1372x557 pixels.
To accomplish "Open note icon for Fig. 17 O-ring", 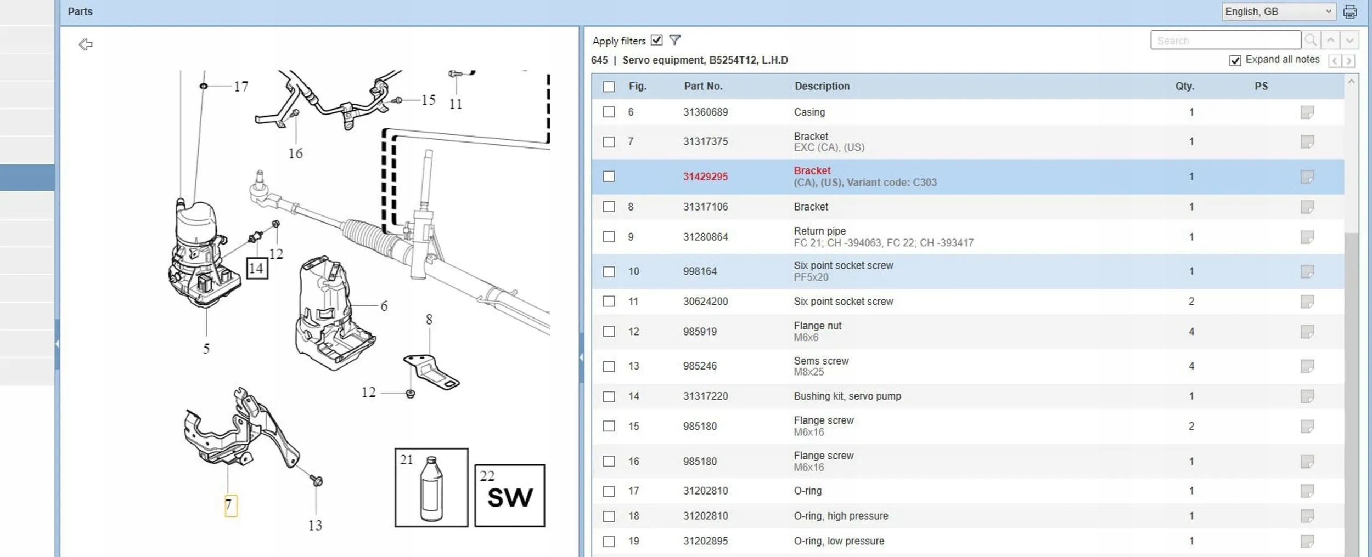I will tap(1307, 491).
